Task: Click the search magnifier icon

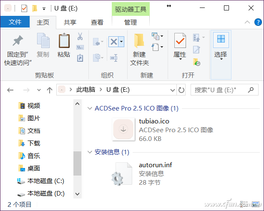Action: point(251,90)
